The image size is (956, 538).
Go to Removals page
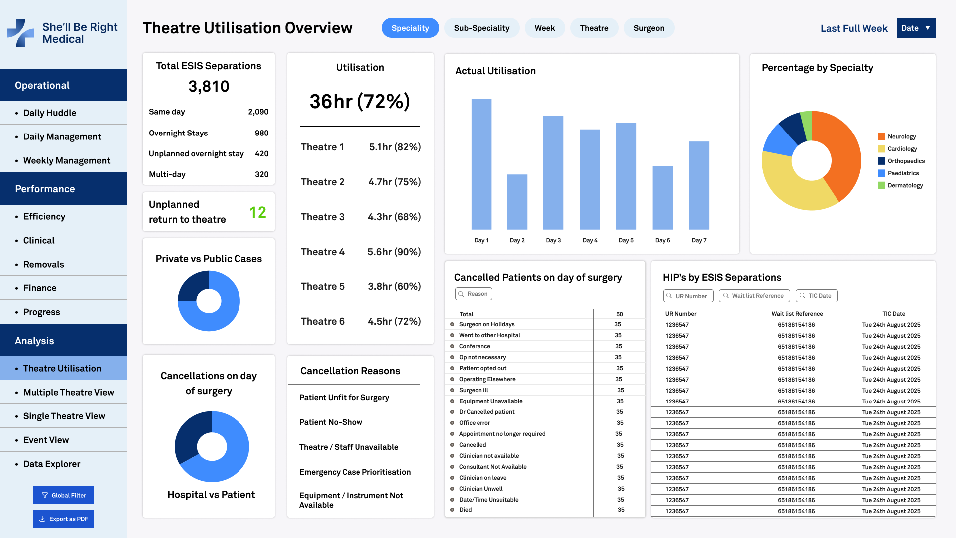[x=63, y=264]
